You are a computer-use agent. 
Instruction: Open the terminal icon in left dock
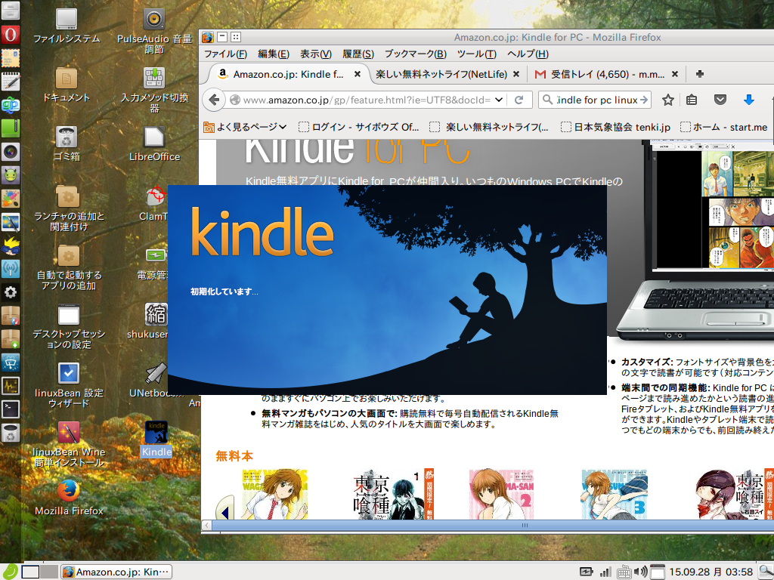(11, 409)
